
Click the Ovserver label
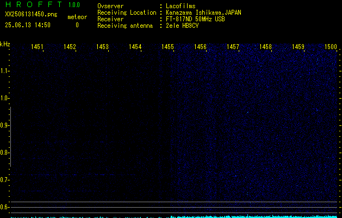[x=110, y=6]
